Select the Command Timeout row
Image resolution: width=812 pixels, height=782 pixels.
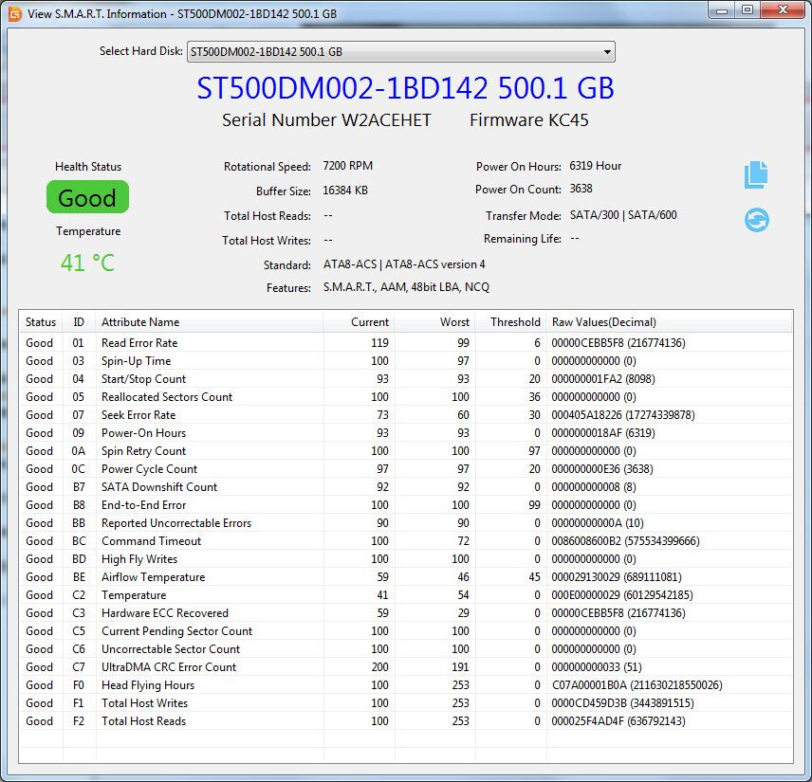point(406,541)
